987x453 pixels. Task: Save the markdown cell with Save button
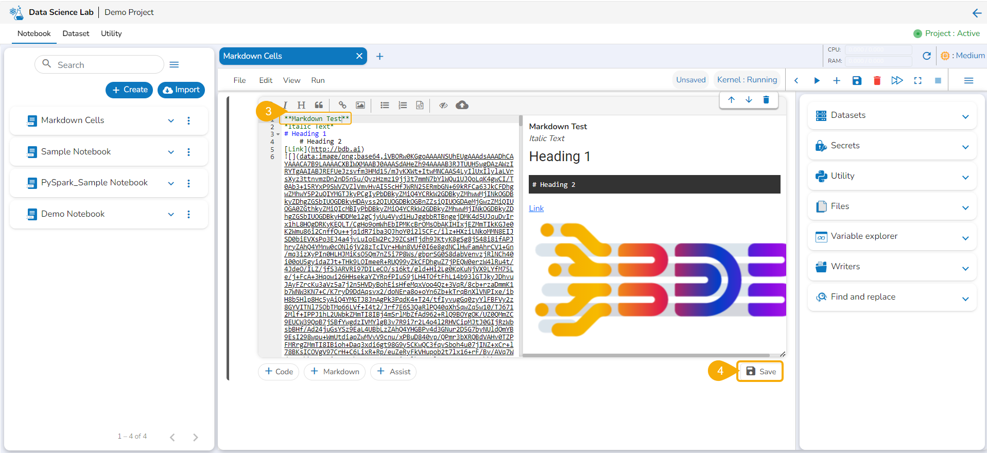coord(760,372)
